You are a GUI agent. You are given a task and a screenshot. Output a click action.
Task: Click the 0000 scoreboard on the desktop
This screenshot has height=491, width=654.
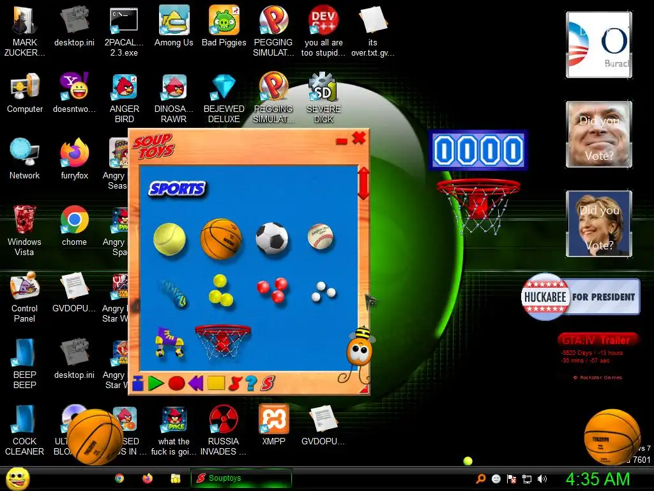point(478,150)
